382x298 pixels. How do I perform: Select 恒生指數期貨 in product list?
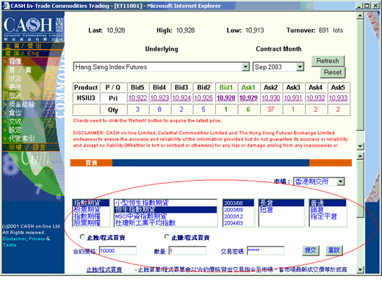[166, 210]
